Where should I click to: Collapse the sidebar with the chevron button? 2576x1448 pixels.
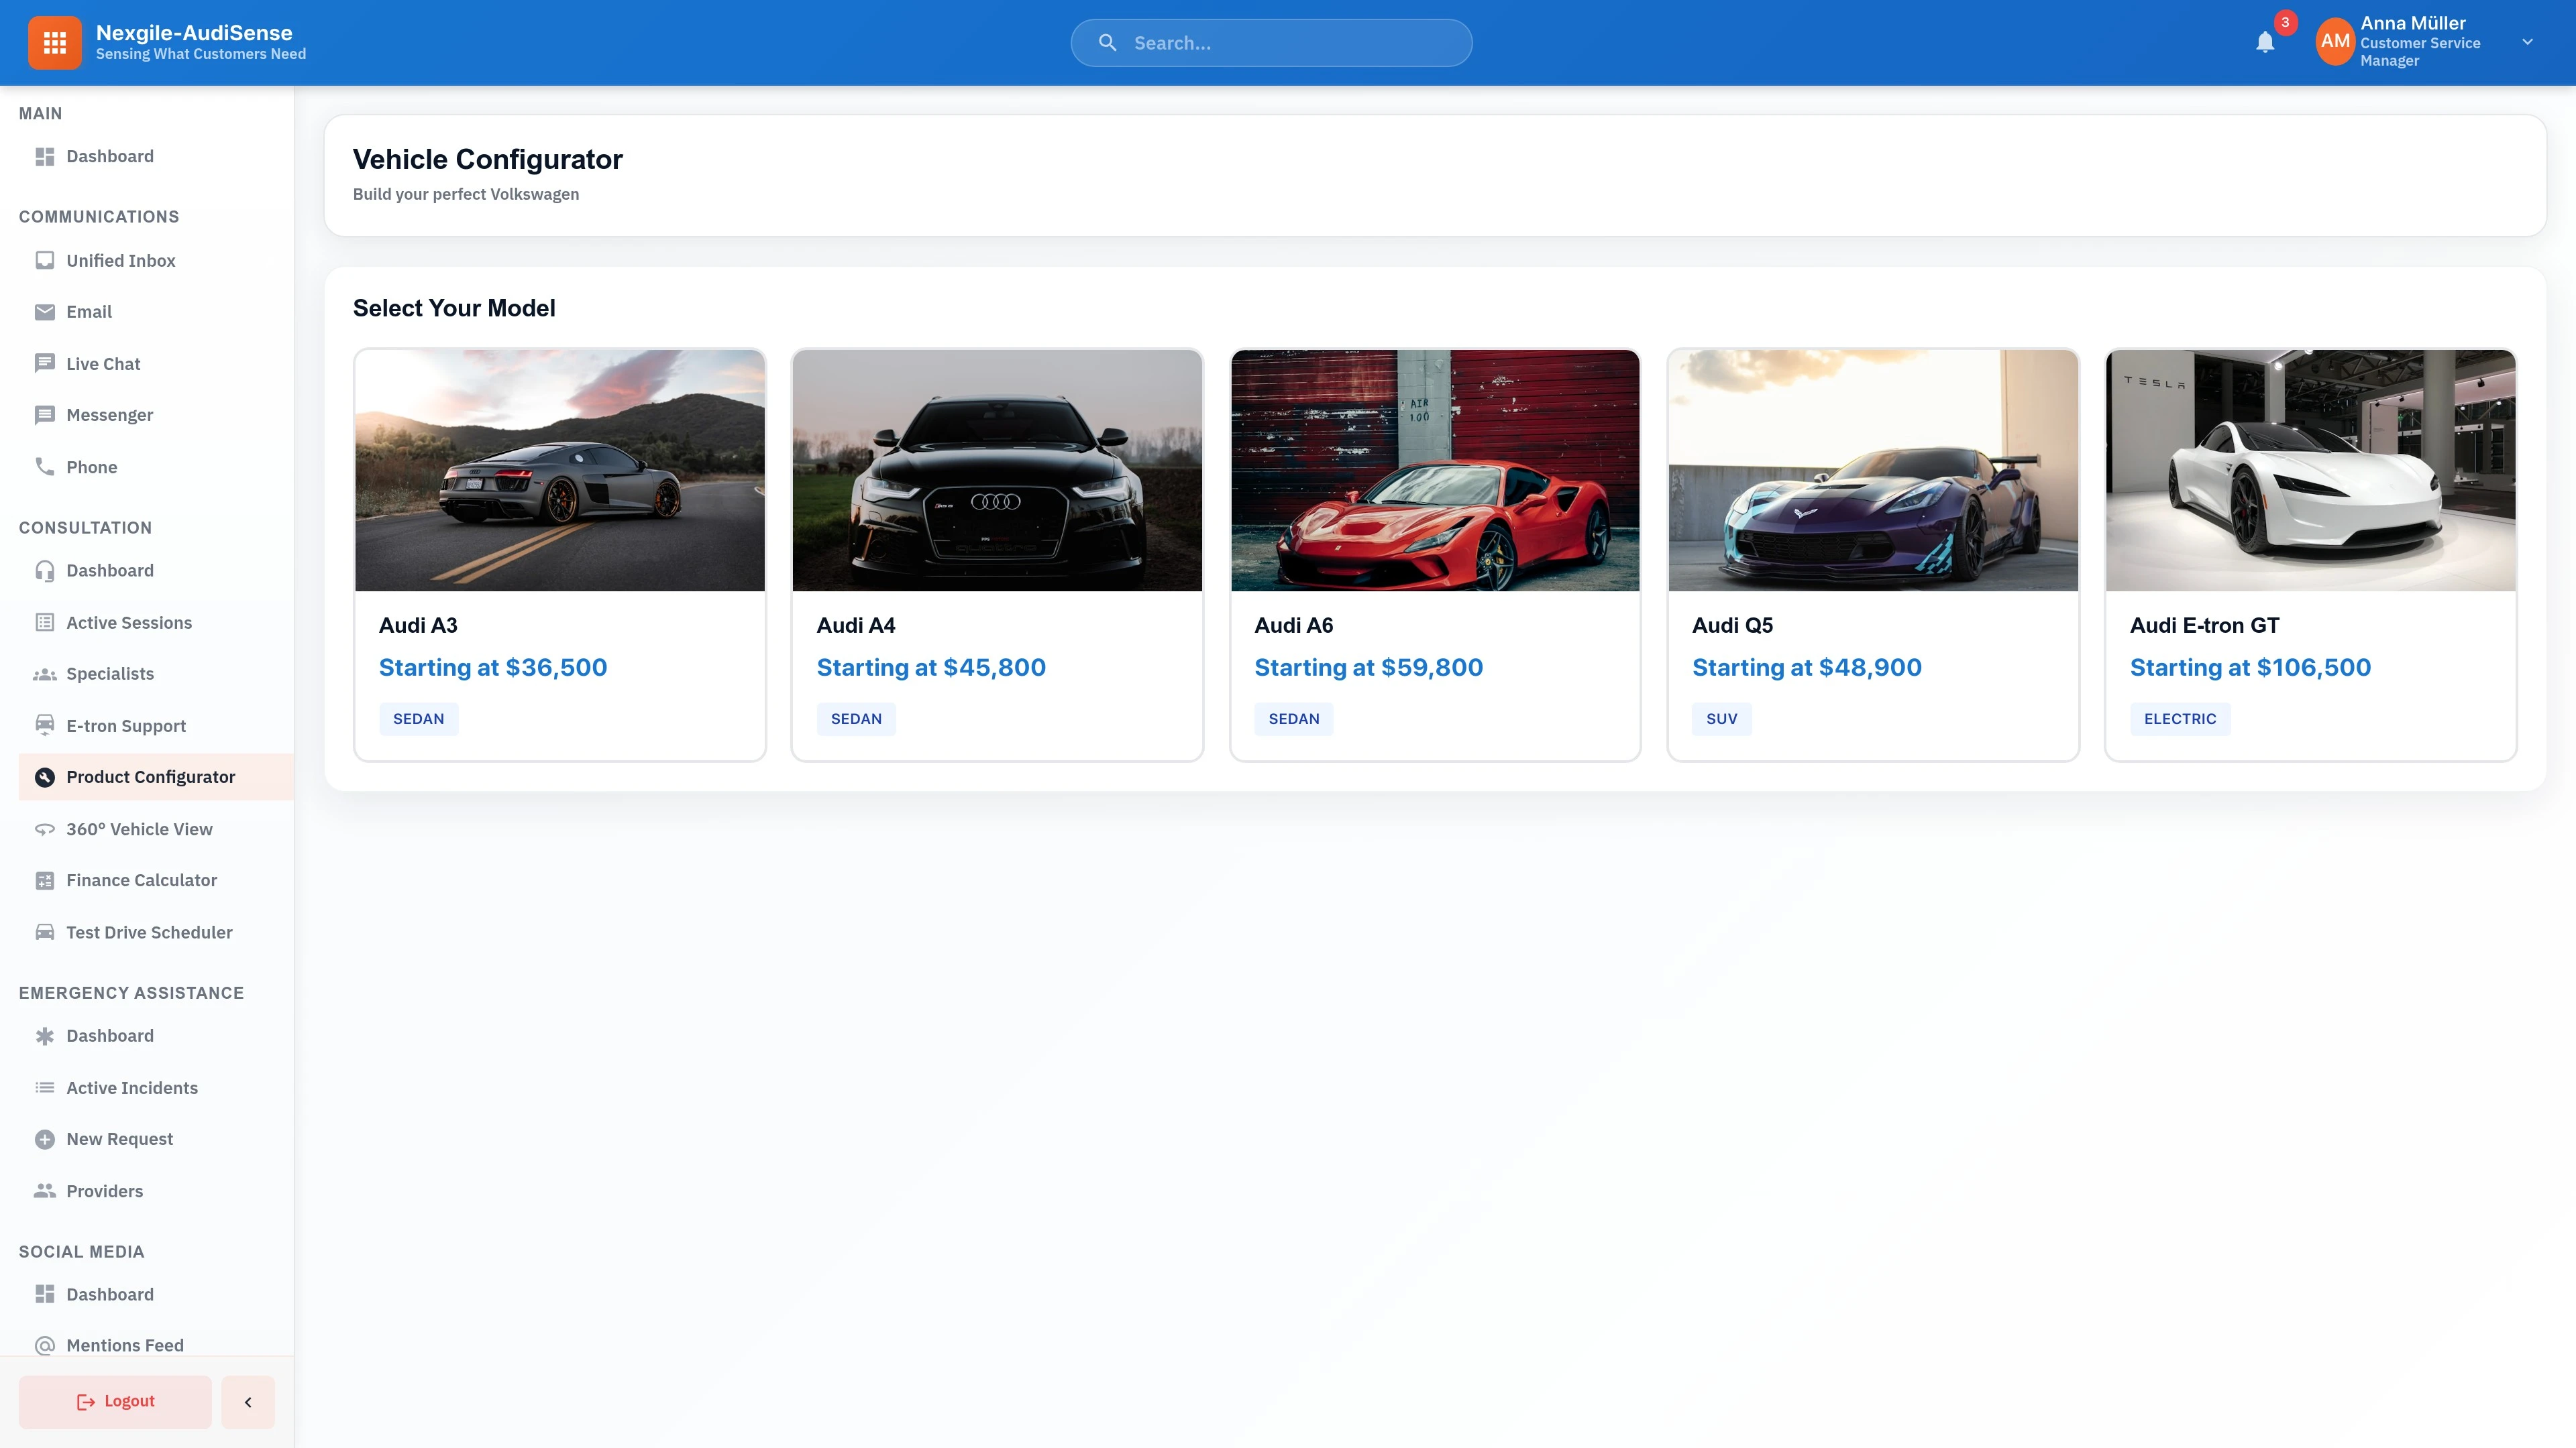(x=247, y=1401)
